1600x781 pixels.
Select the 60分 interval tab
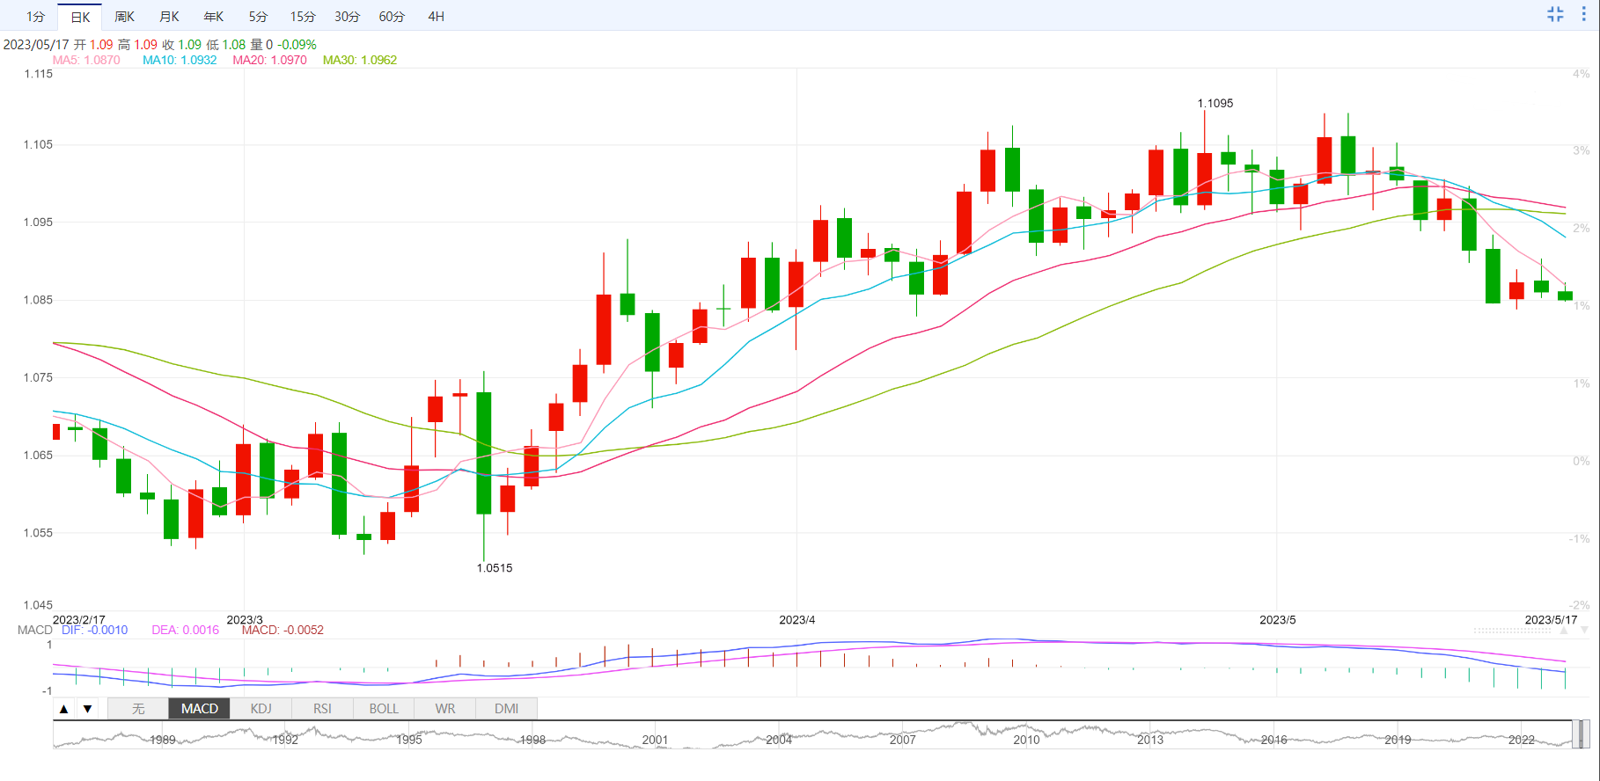392,17
